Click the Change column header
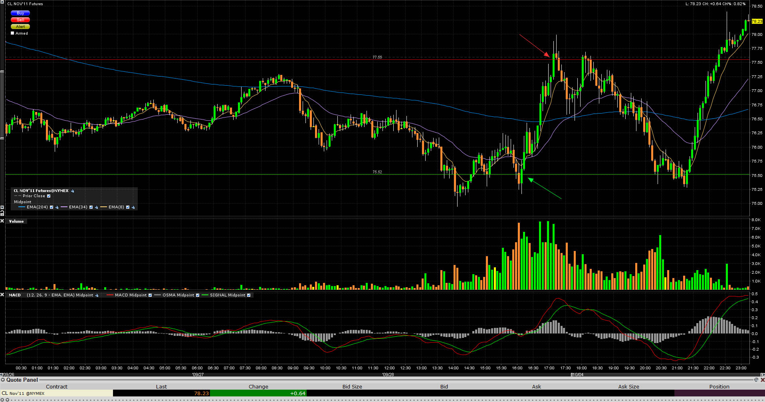 tap(258, 386)
